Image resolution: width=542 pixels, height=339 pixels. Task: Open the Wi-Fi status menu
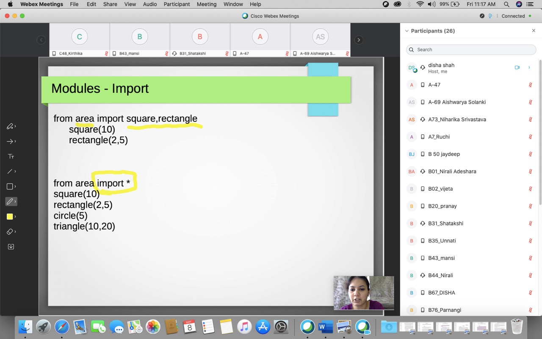420,4
